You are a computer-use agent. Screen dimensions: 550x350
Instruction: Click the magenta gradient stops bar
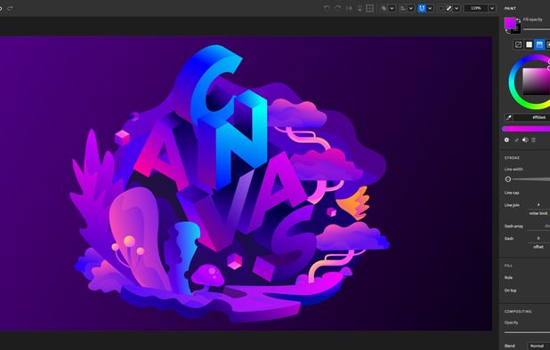[x=526, y=129]
